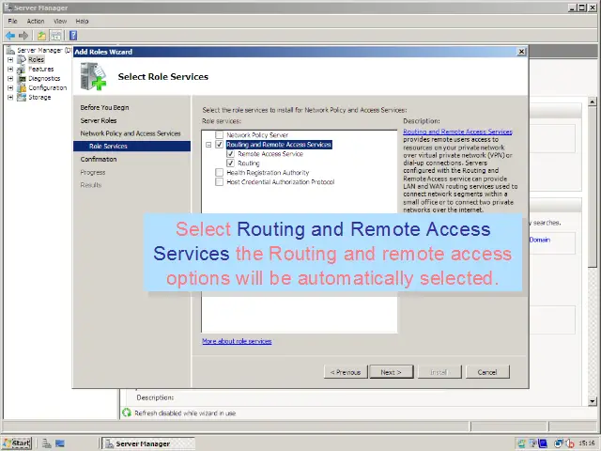
Task: Select the Roles node icon in tree
Action: 22,59
